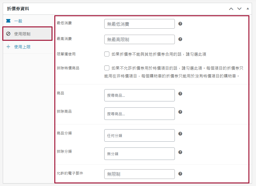The width and height of the screenshot is (256, 186).
Task: Move the 折價券資料 panel down
Action: [x=239, y=9]
